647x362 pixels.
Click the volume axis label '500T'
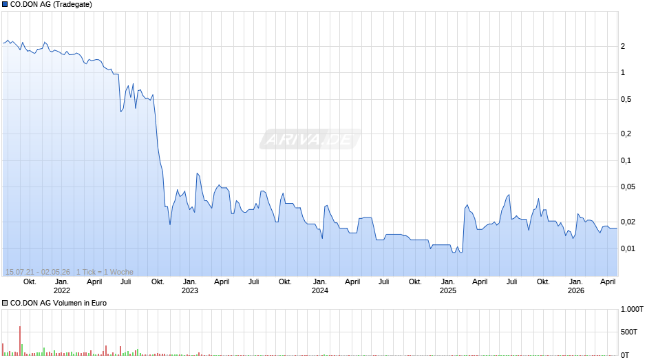[629, 332]
